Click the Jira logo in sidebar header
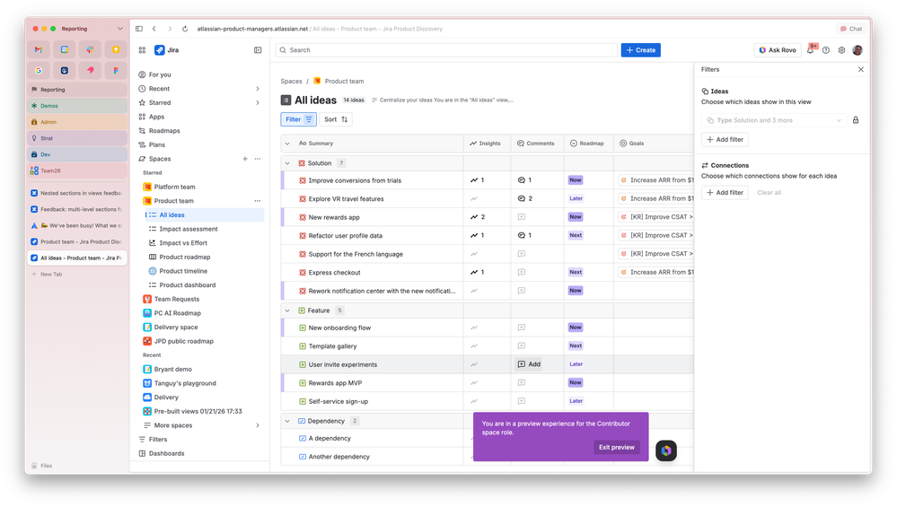 coord(160,50)
